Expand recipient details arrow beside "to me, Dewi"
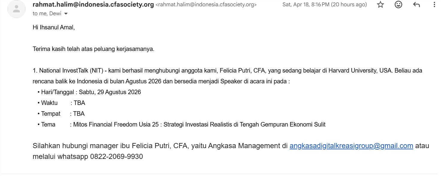The height and width of the screenshot is (176, 441). pyautogui.click(x=66, y=14)
